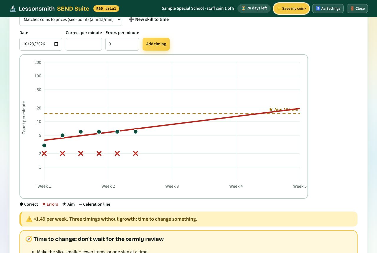This screenshot has height=253, width=377.
Task: Click the Save my coin button
Action: tap(291, 9)
